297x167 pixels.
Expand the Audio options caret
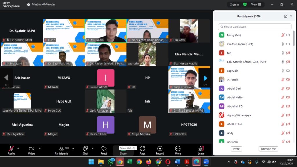pos(18,148)
